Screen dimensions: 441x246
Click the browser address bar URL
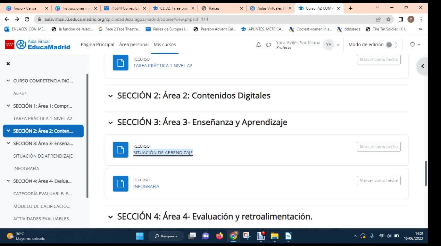[126, 19]
